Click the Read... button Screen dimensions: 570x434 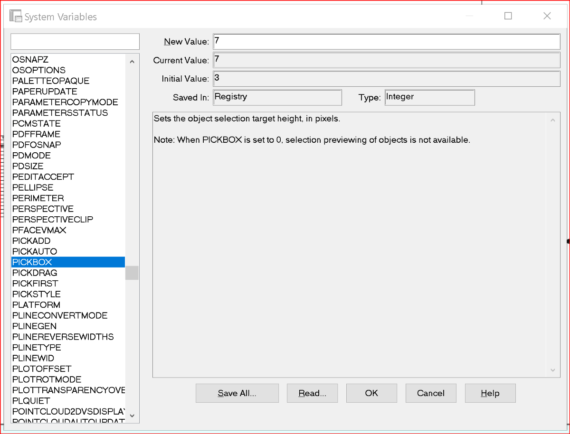(312, 393)
